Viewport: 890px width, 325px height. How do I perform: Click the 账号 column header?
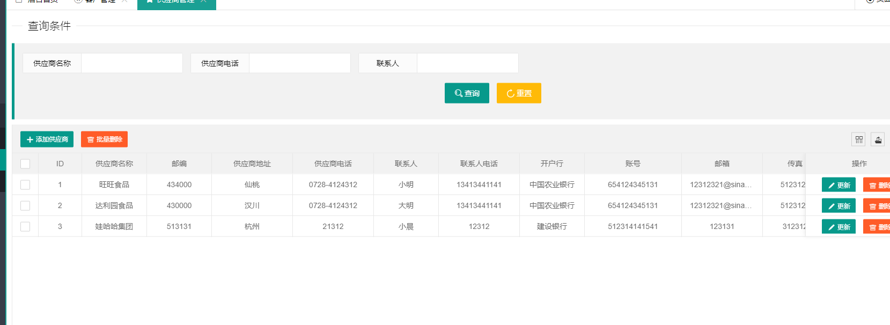point(633,164)
